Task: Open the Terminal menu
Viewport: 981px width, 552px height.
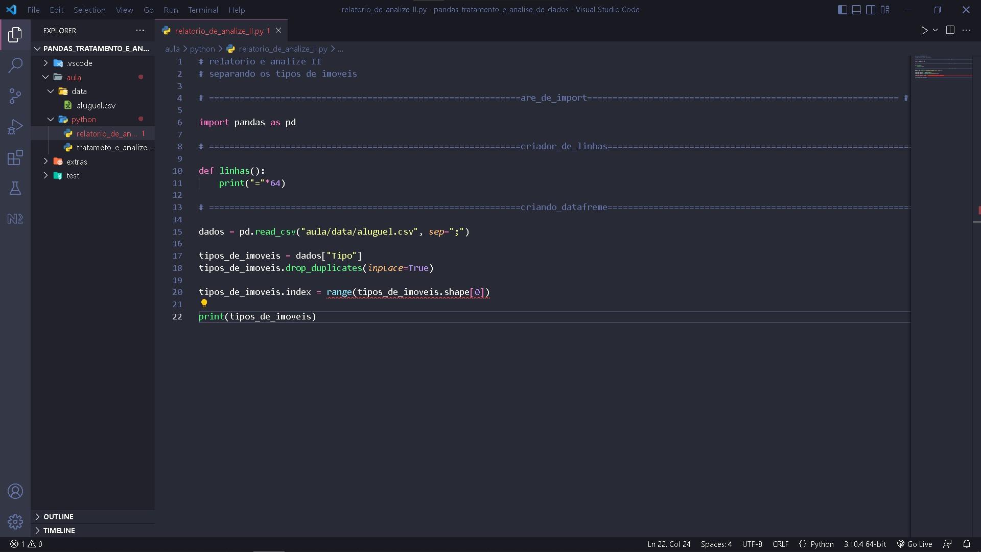Action: tap(203, 10)
